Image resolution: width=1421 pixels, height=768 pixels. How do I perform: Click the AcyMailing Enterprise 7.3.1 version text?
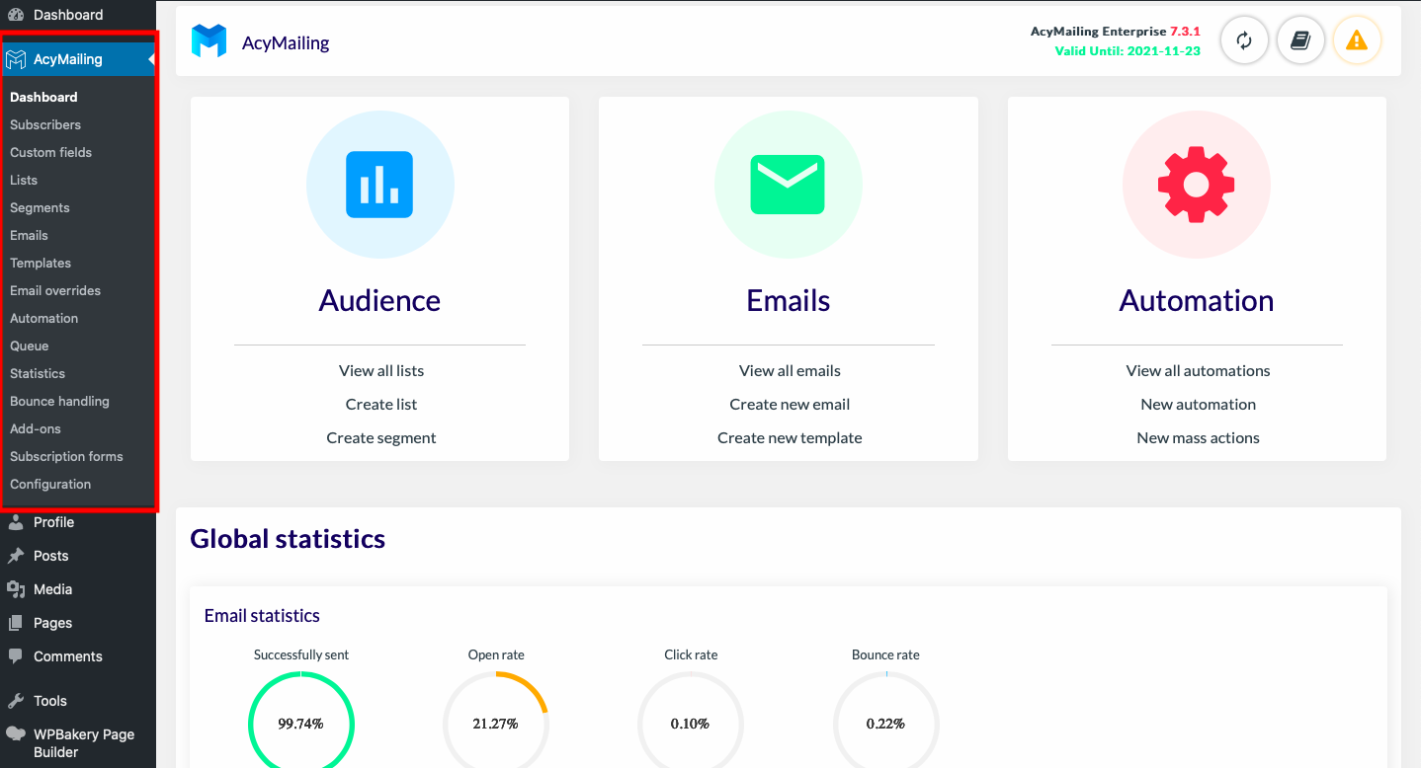(x=1116, y=32)
